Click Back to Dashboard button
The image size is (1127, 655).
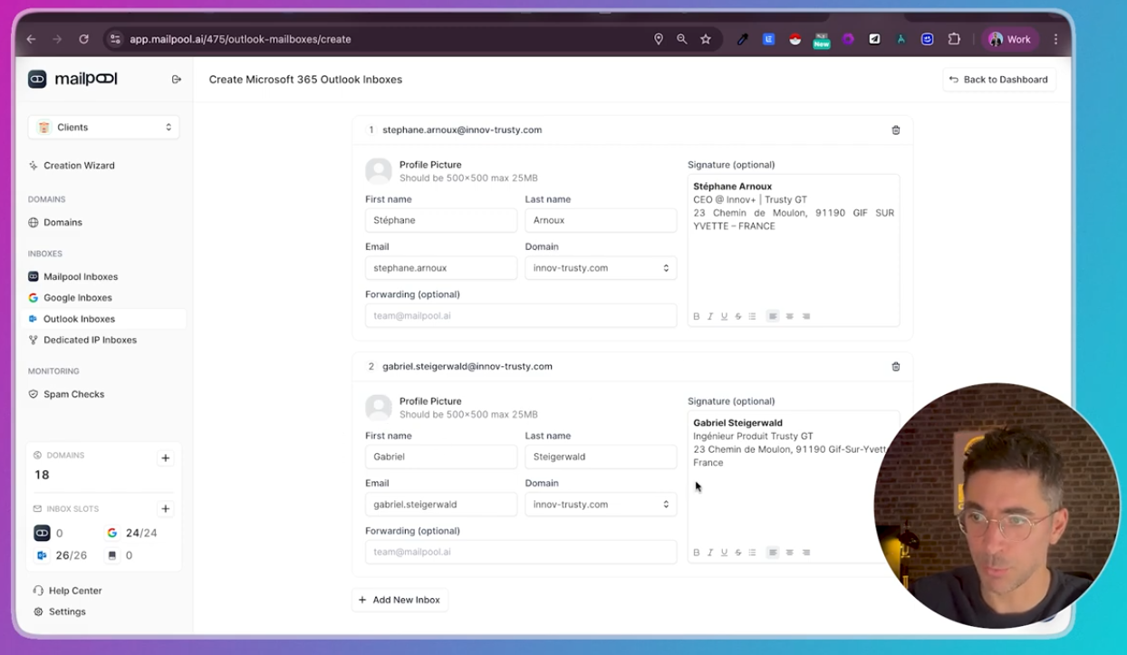tap(998, 80)
